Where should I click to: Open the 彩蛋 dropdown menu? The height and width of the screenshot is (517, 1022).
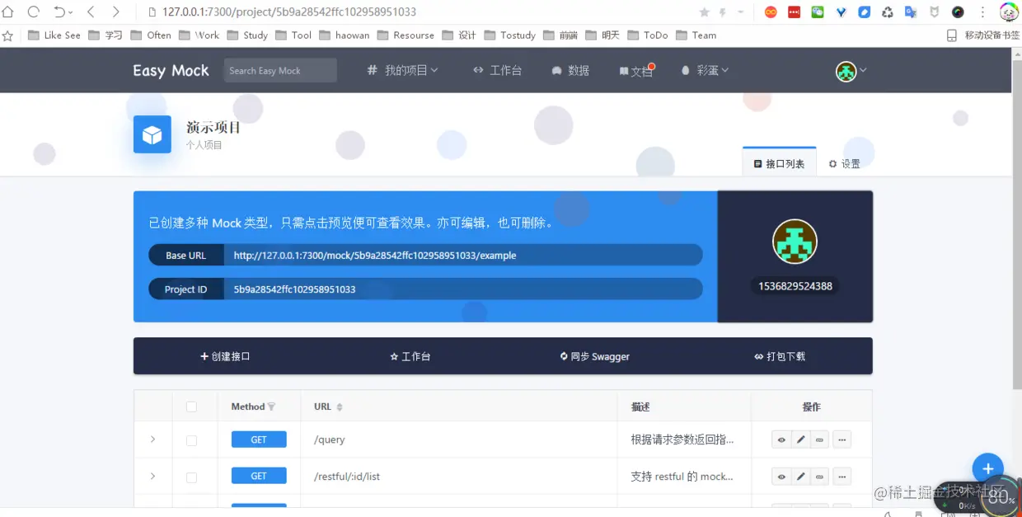coord(705,70)
